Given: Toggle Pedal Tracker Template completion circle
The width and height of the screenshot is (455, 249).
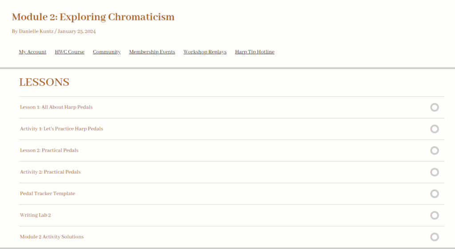Looking at the screenshot, I should 435,194.
